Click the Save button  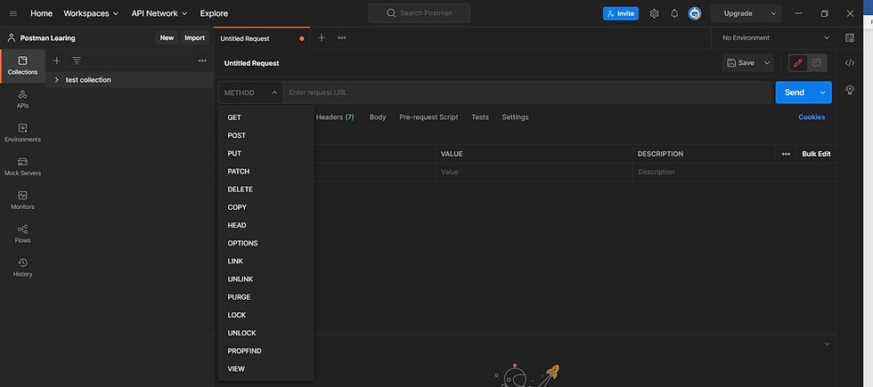(740, 63)
